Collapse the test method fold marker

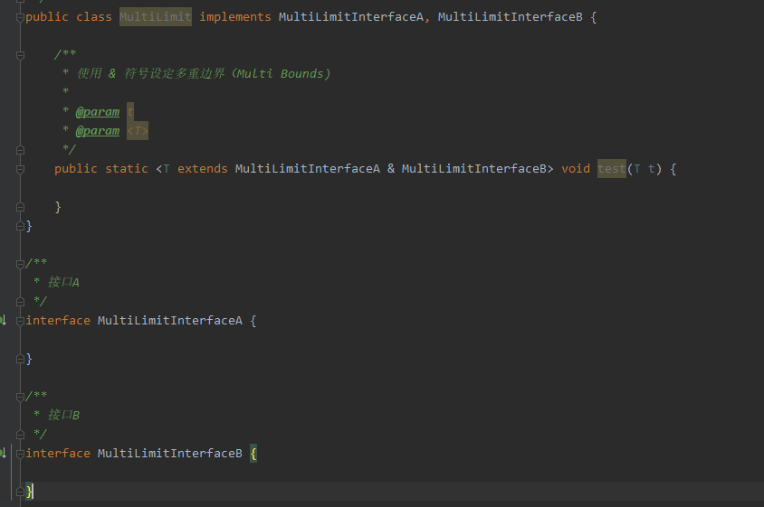click(20, 169)
